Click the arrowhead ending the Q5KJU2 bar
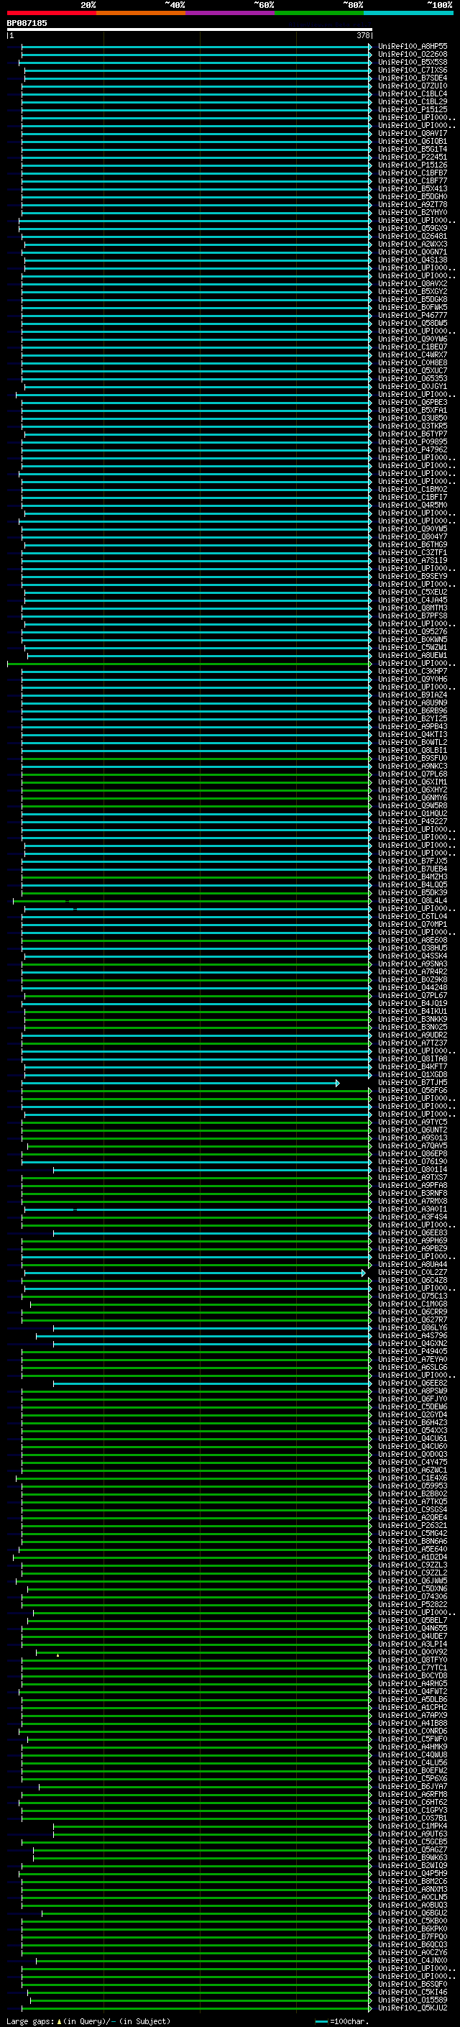460x2027 pixels. point(369,2008)
